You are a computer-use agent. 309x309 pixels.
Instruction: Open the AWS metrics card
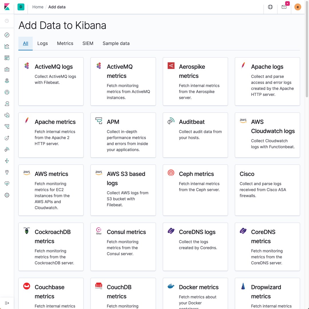coord(51,190)
